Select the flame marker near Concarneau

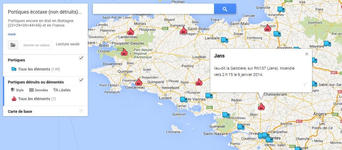139,82
